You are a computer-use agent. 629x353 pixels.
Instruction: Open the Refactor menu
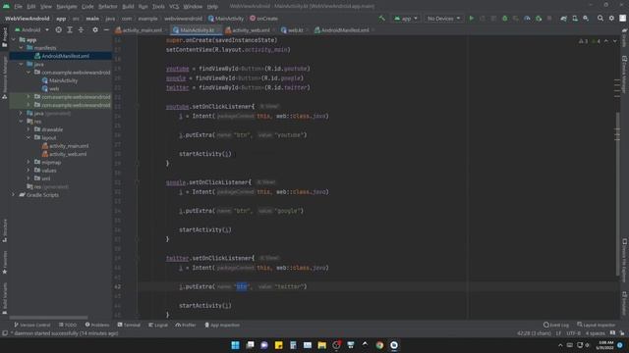click(108, 7)
